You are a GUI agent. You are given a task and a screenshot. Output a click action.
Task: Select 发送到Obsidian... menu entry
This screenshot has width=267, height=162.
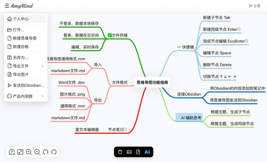[x=26, y=85]
